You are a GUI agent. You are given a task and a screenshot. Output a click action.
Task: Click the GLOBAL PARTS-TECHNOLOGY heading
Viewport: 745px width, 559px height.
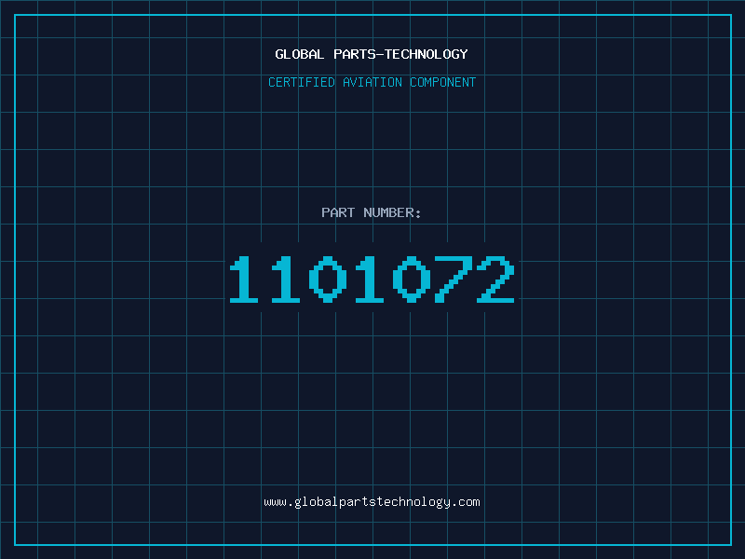pos(372,54)
